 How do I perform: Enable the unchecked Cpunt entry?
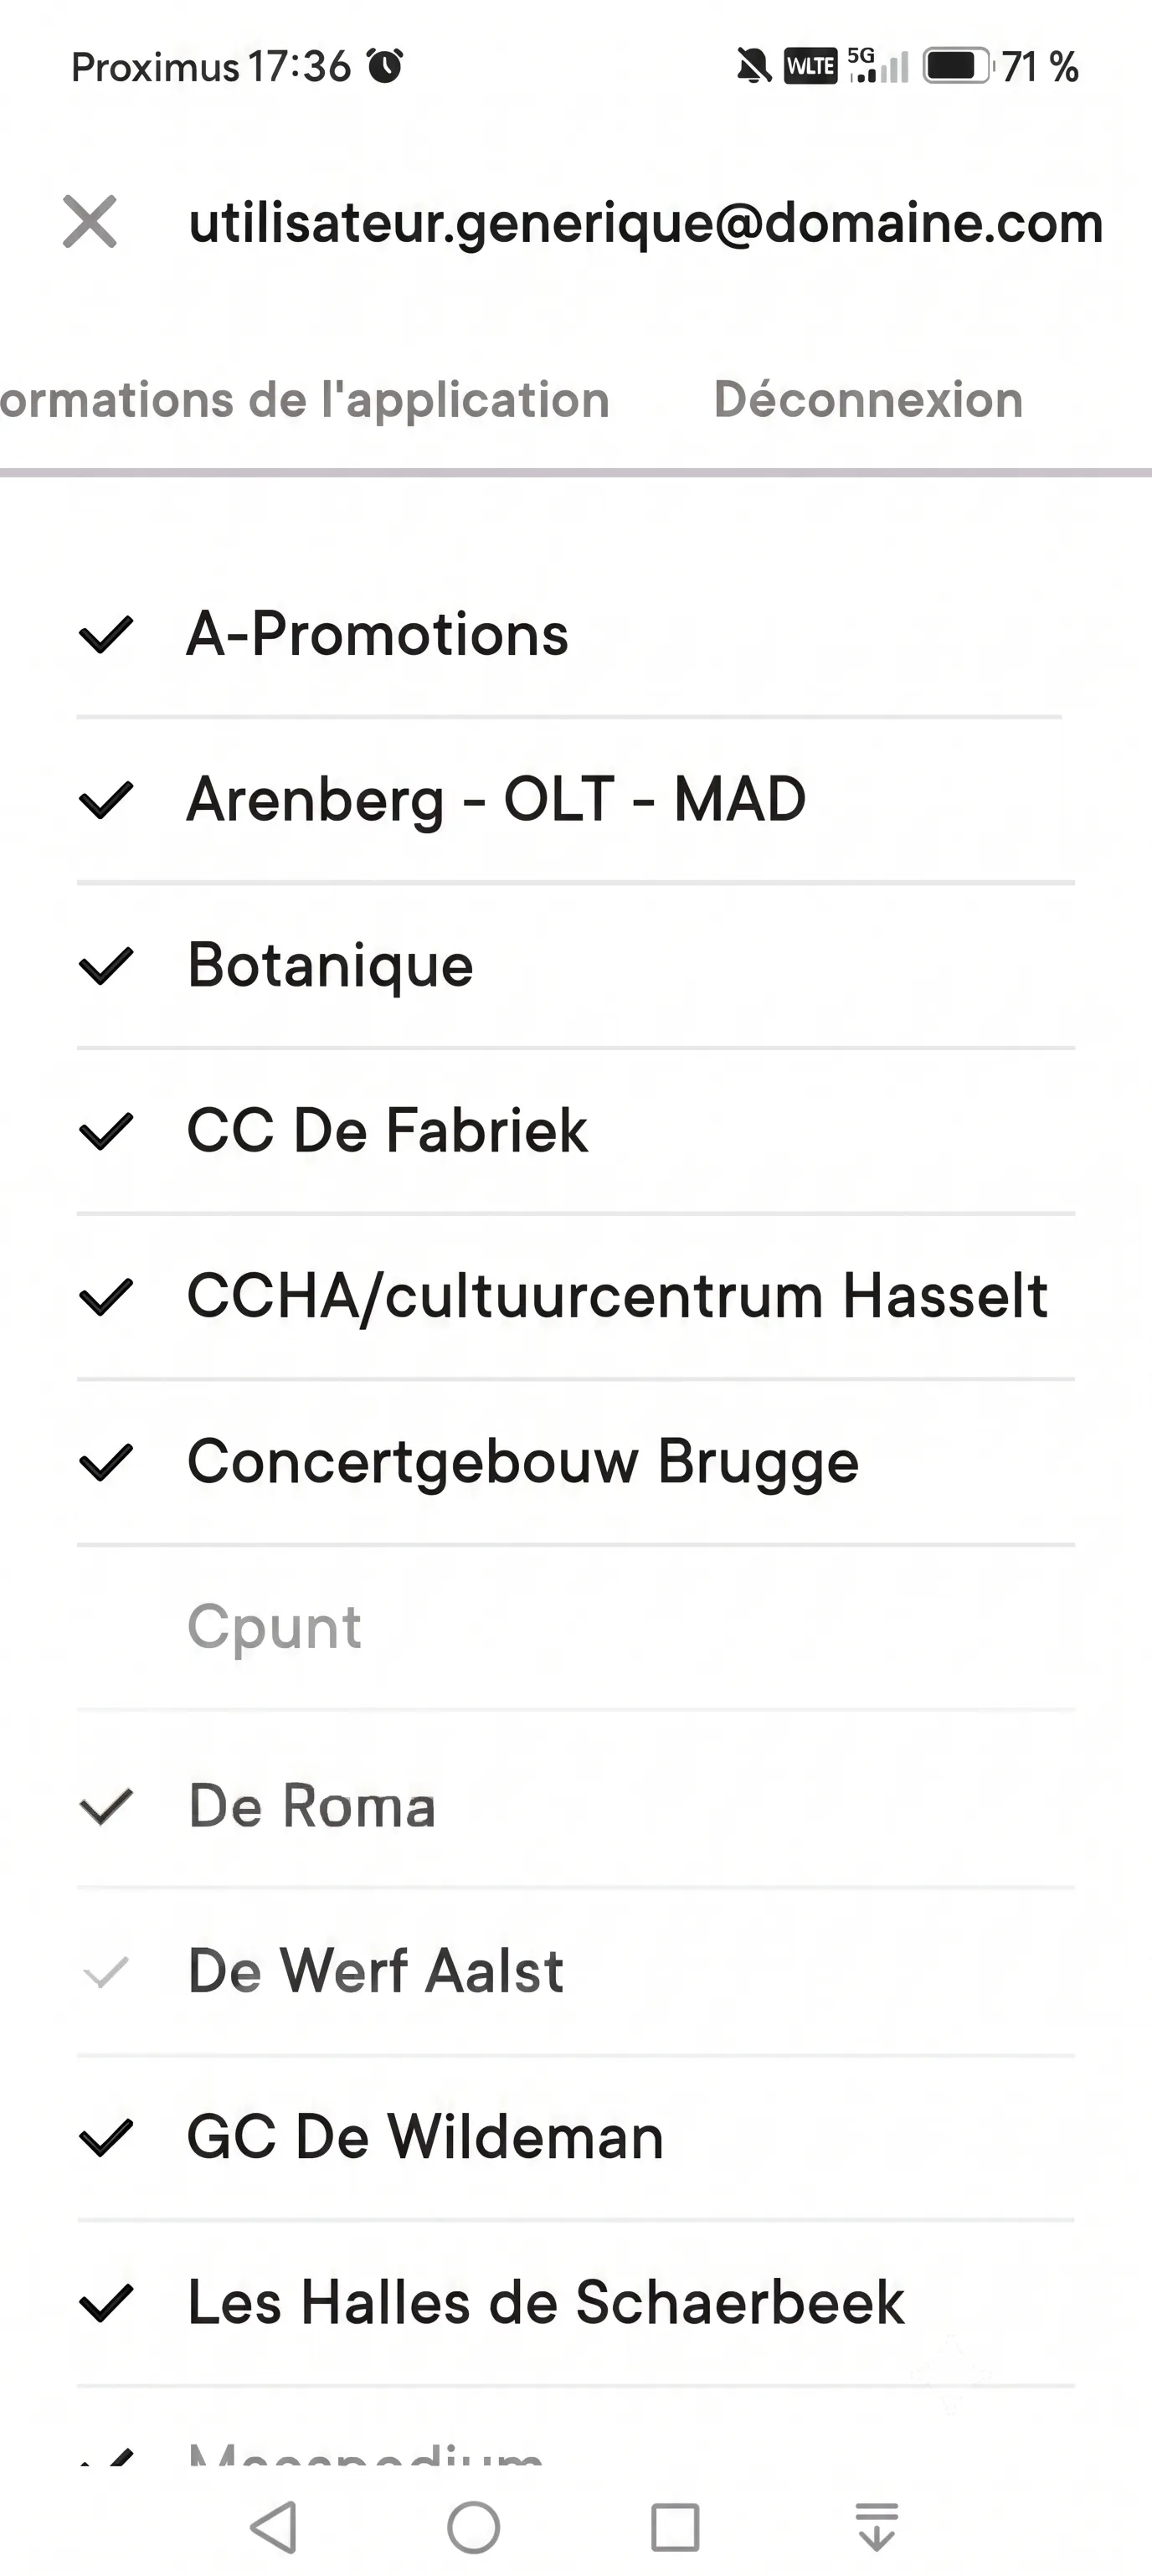[576, 1627]
